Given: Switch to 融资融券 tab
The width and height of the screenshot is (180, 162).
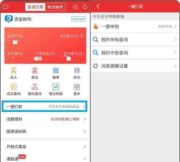Looking at the screenshot, I should [55, 7].
